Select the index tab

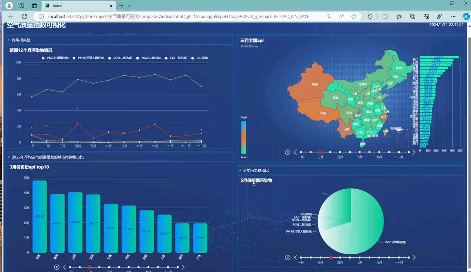pyautogui.click(x=78, y=6)
